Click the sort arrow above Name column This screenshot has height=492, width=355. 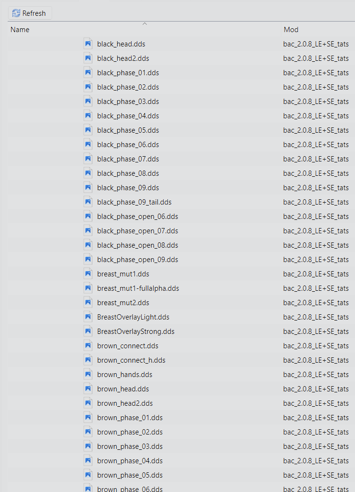tap(144, 24)
